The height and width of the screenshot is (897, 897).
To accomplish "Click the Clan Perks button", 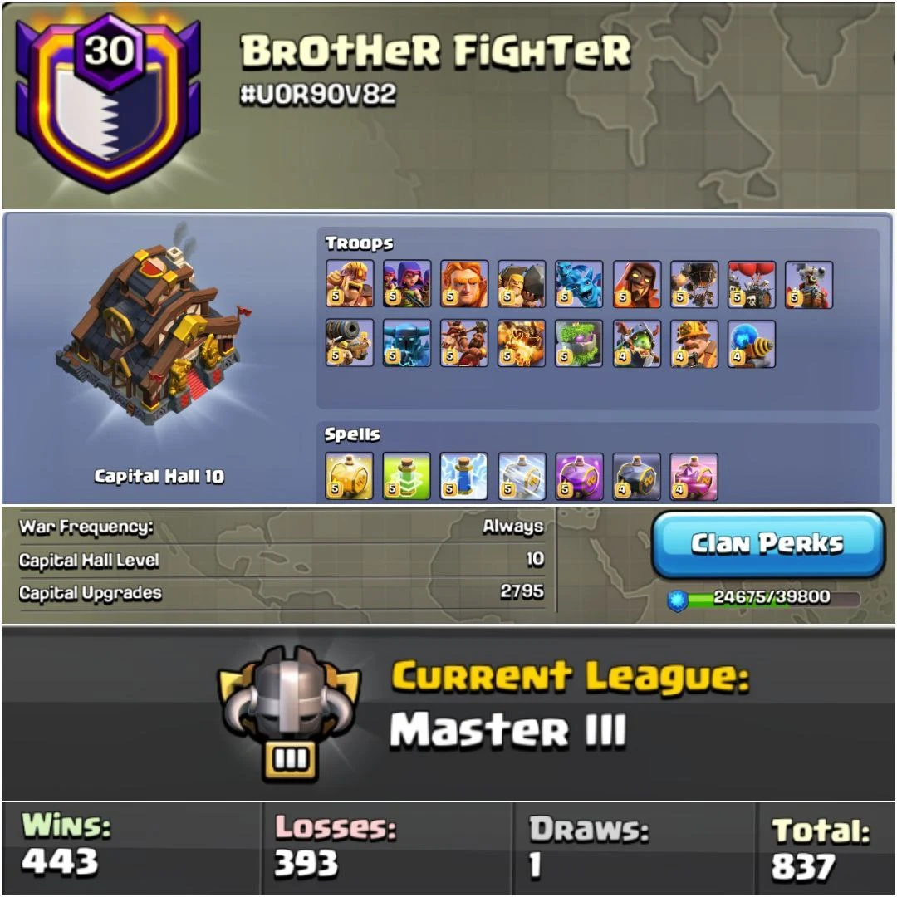I will 768,544.
